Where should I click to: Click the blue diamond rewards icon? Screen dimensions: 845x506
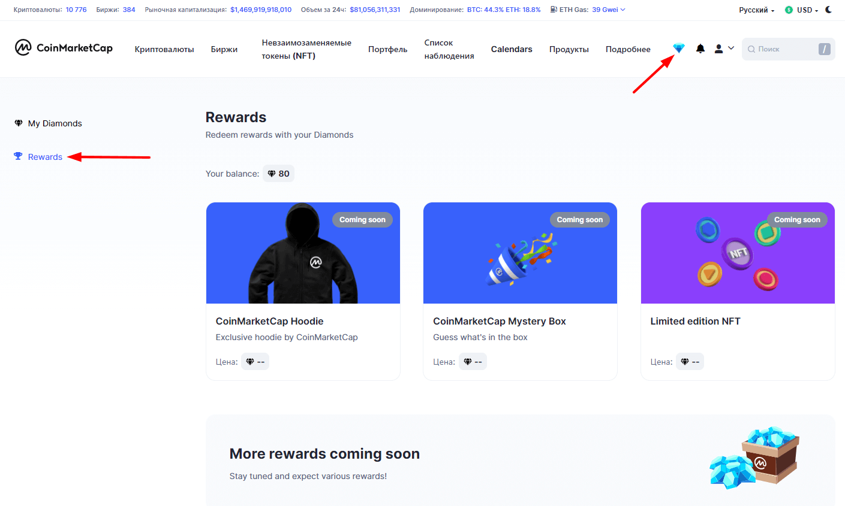[678, 49]
